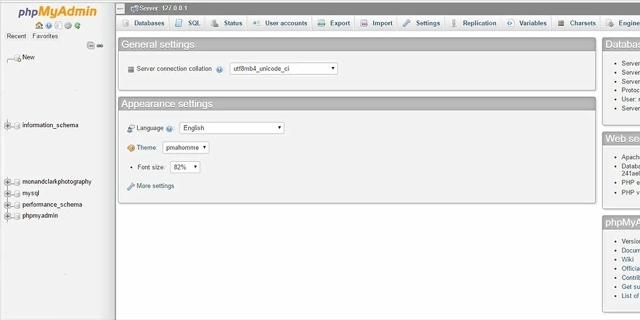This screenshot has width=640, height=320.
Task: Open the Import tab
Action: [x=376, y=23]
